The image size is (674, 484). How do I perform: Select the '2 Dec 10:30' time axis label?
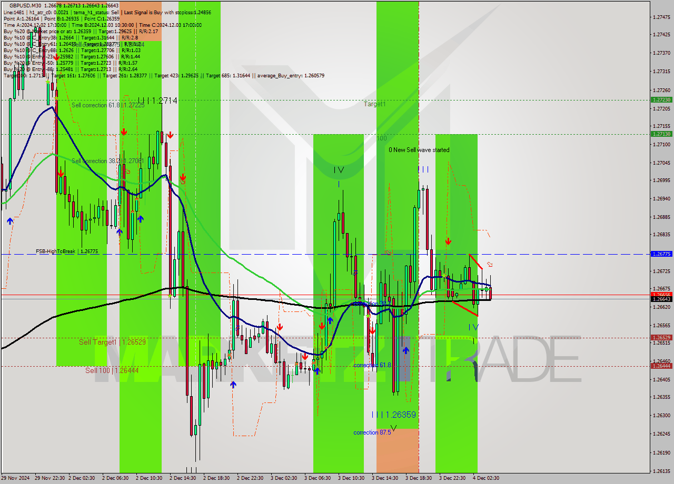click(x=149, y=478)
